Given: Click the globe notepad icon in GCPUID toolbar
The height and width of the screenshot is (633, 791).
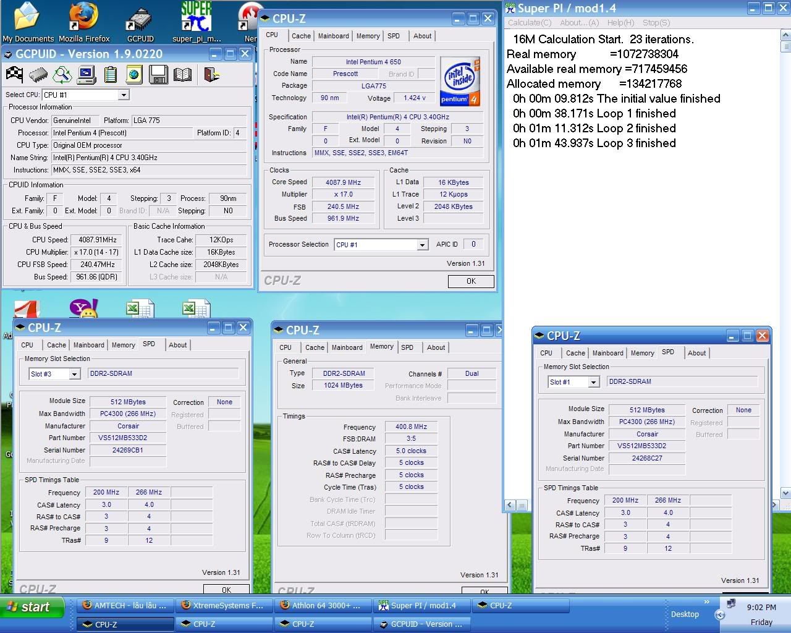Looking at the screenshot, I should [x=134, y=75].
